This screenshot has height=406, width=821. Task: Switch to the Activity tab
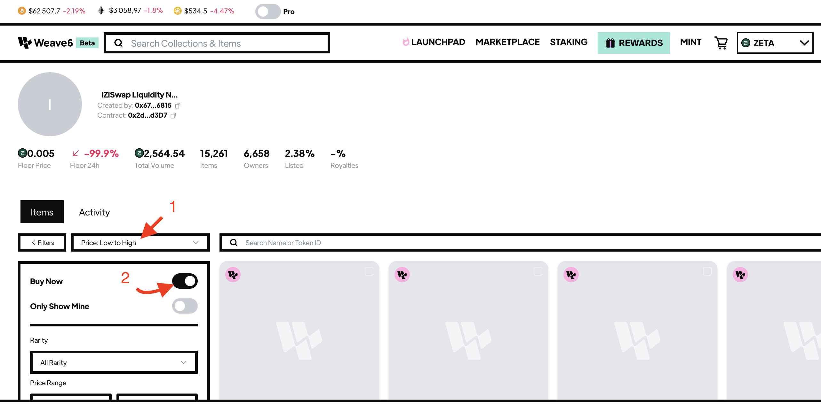coord(95,212)
